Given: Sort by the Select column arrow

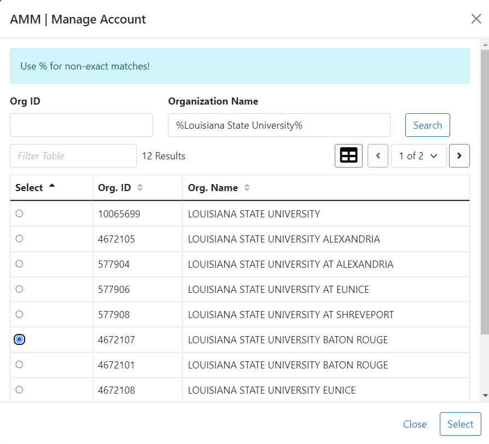Looking at the screenshot, I should [52, 186].
